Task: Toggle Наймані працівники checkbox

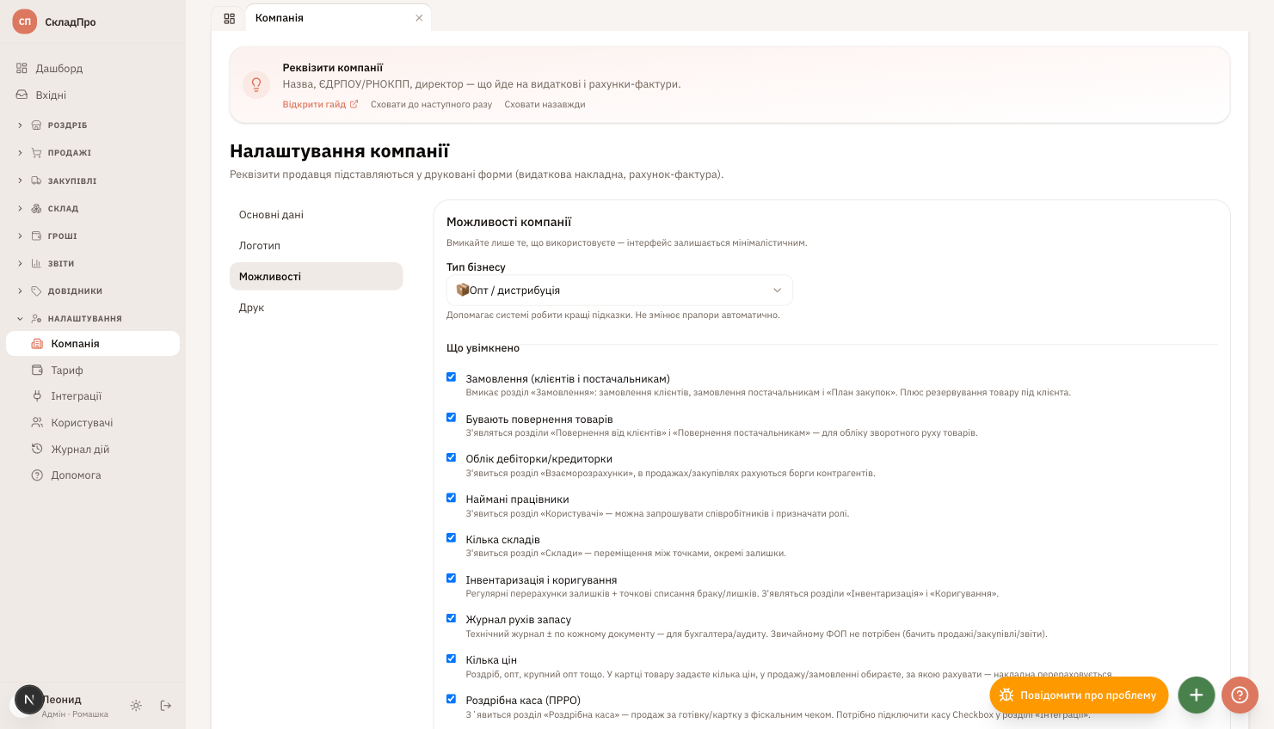Action: coord(451,498)
